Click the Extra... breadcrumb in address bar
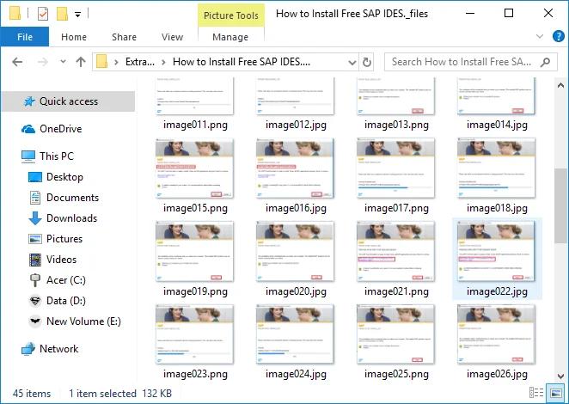Screen dimensions: 569x404 click(x=140, y=62)
